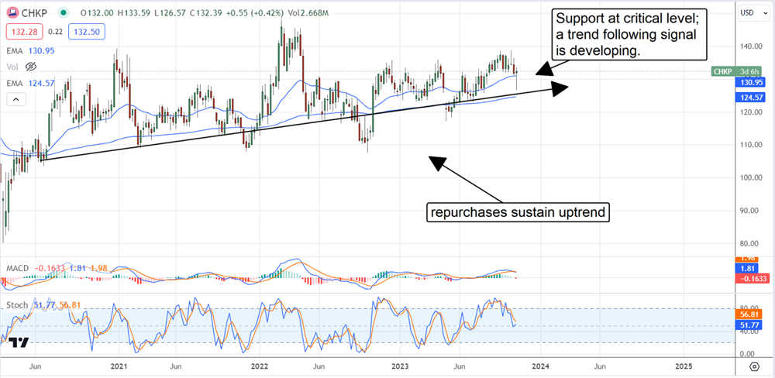
Task: Click 2025 on the time axis
Action: tap(684, 367)
